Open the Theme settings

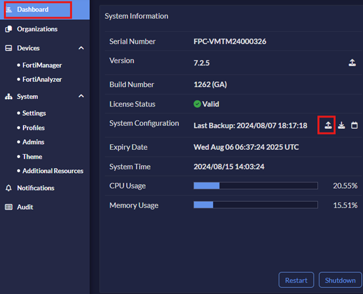coord(33,157)
